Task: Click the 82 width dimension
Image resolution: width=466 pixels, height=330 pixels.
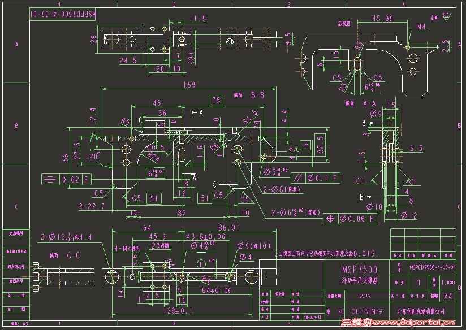Action: pyautogui.click(x=182, y=213)
